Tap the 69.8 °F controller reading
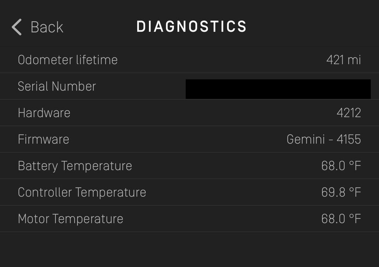 coord(341,192)
